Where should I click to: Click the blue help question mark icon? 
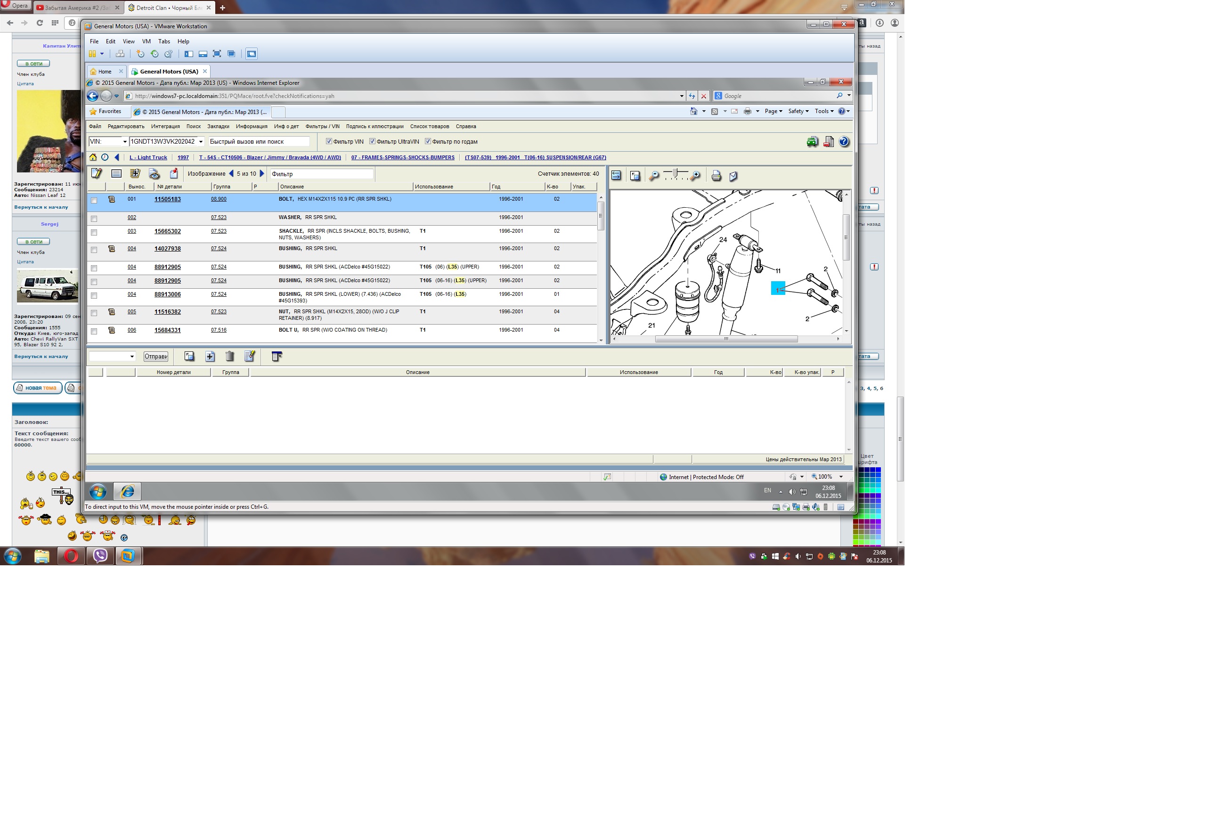pos(844,141)
